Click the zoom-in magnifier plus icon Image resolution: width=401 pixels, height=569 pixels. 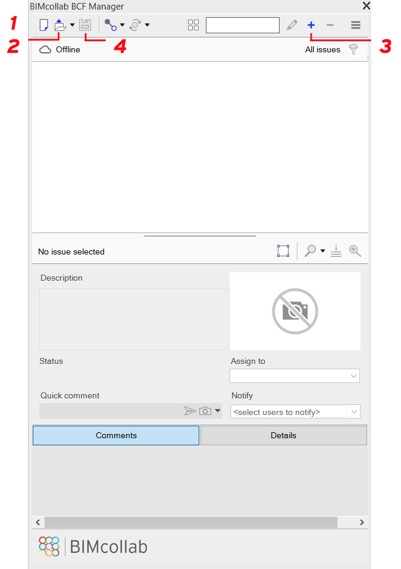355,251
